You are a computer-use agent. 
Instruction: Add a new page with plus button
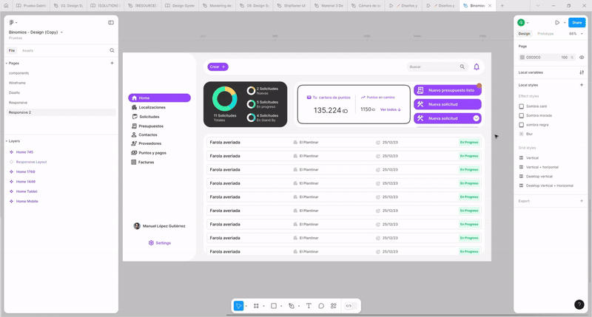coord(112,64)
